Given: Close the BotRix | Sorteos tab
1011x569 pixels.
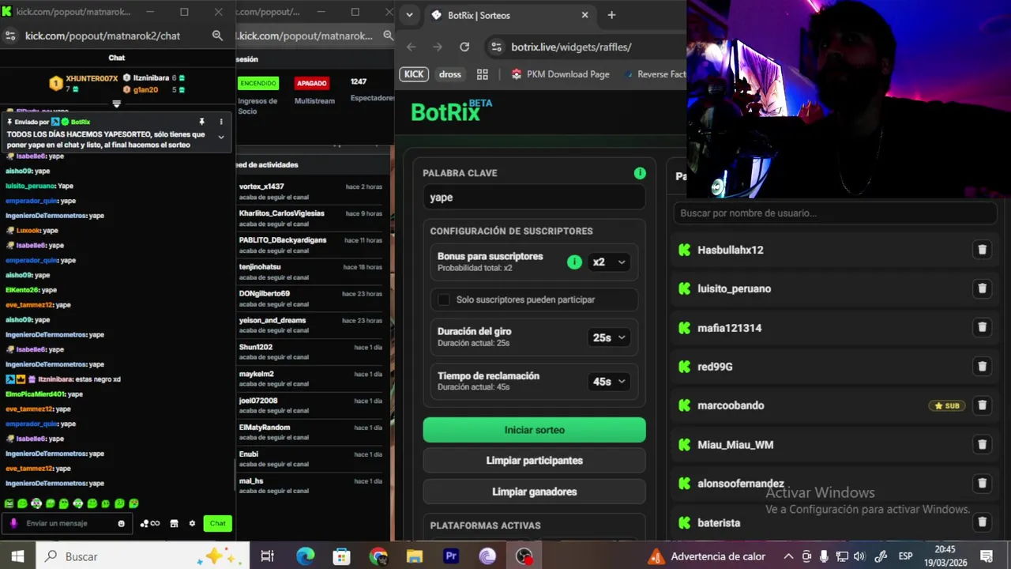Looking at the screenshot, I should click(584, 15).
